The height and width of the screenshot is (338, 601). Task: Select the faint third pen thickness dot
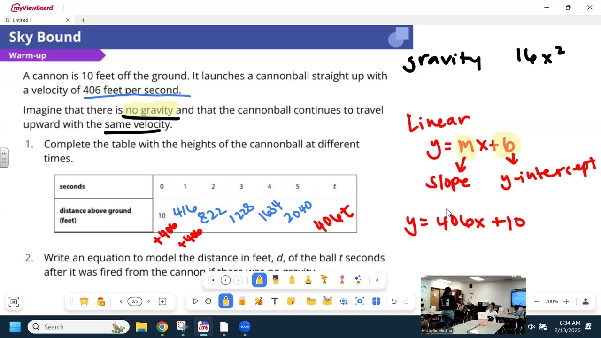[x=239, y=280]
